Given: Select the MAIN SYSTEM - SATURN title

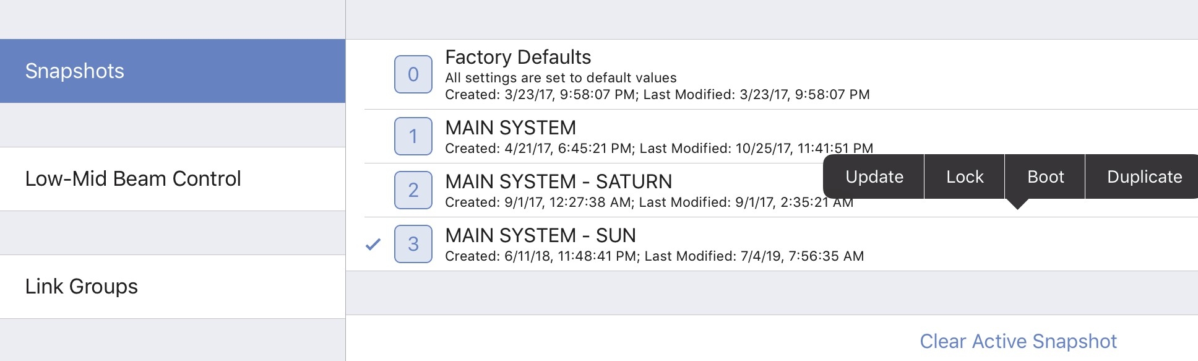Looking at the screenshot, I should pyautogui.click(x=558, y=181).
